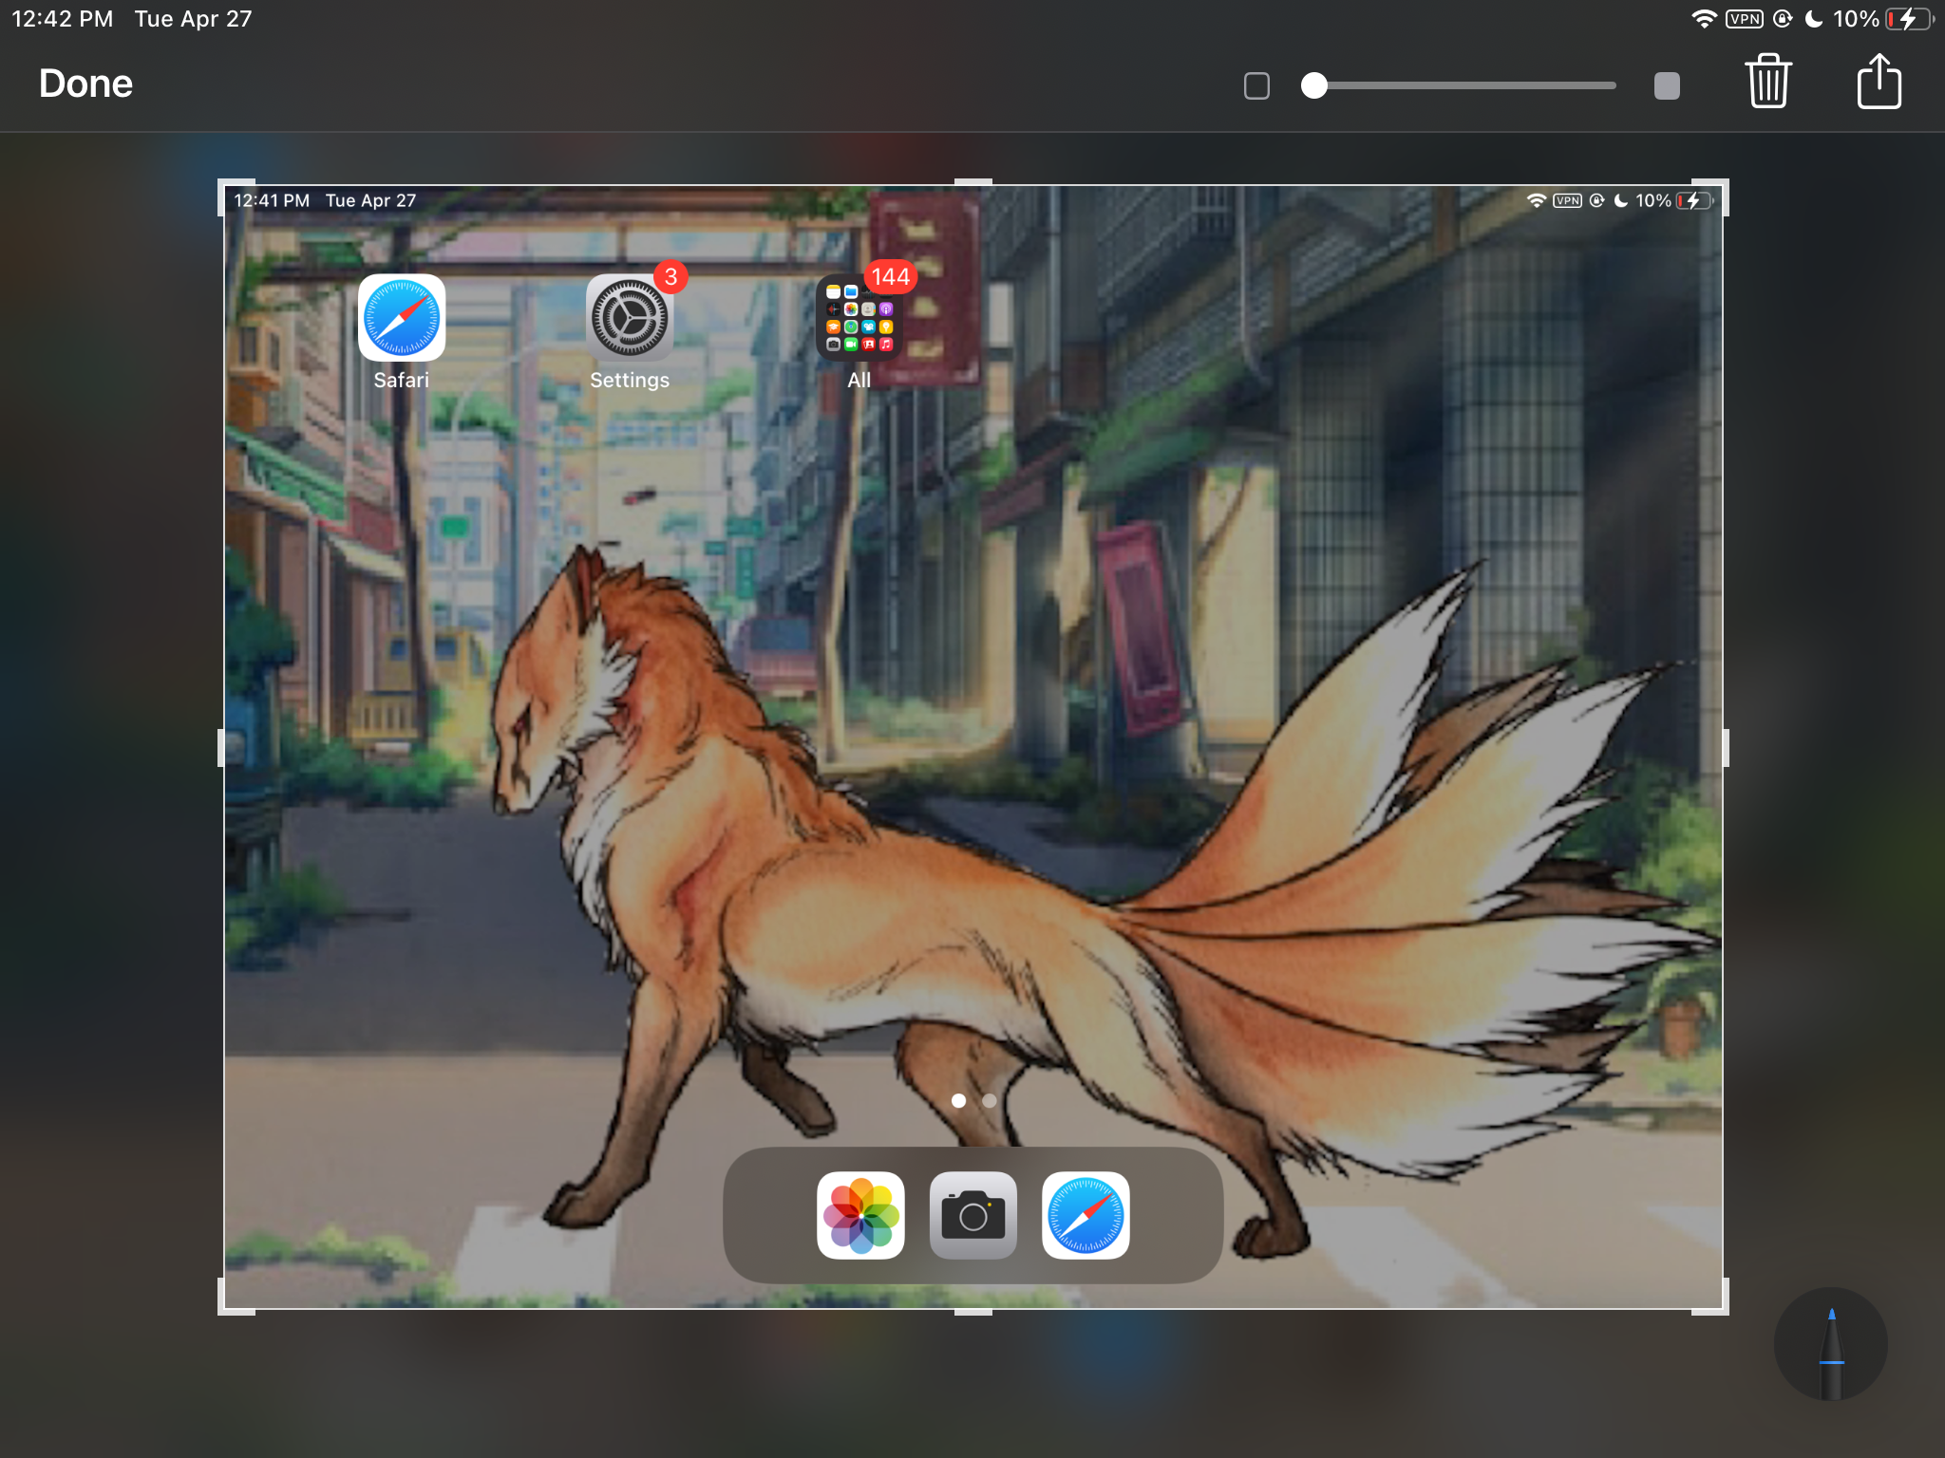Open Safari from the dock
This screenshot has height=1458, width=1945.
pos(1085,1216)
